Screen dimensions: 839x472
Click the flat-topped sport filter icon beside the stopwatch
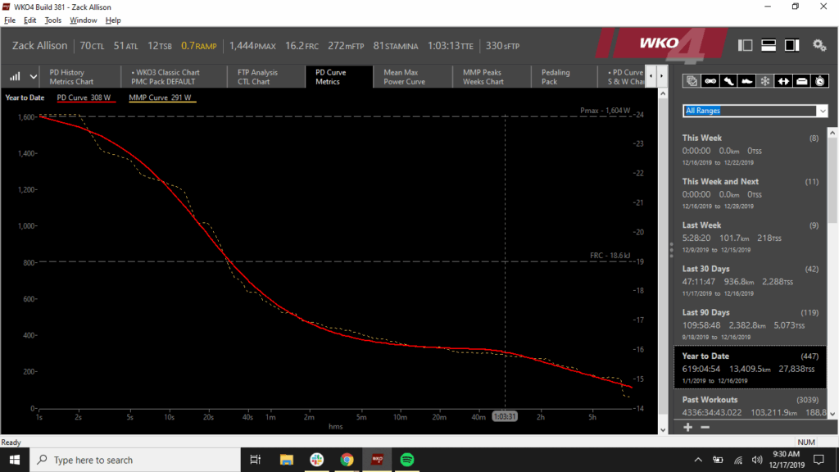click(801, 81)
